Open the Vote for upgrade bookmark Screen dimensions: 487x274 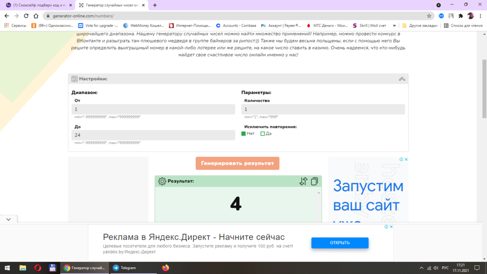[x=98, y=25]
